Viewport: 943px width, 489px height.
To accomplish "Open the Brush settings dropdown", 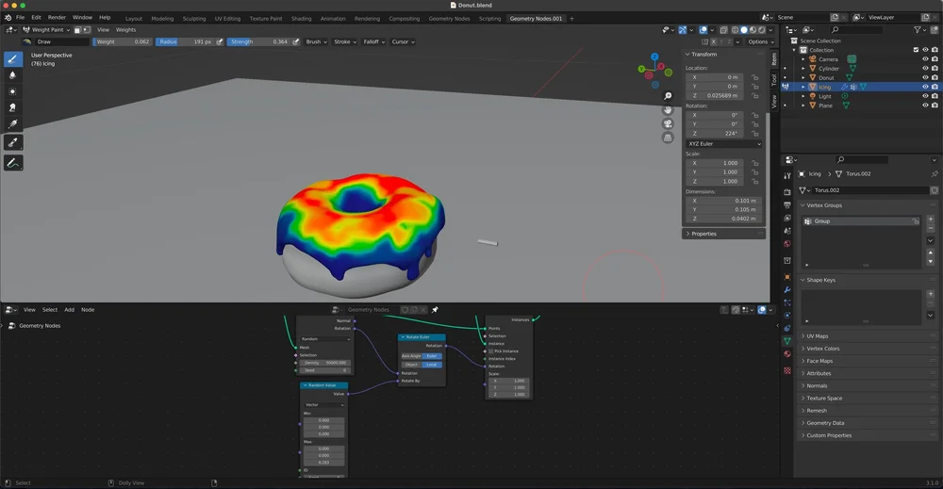I will pos(316,42).
